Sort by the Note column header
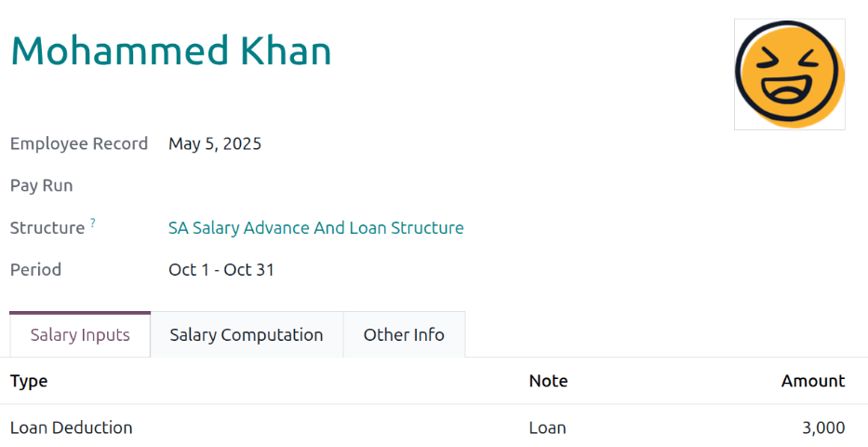 pos(549,381)
